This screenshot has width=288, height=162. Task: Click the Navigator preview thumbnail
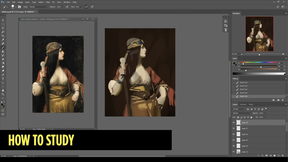[x=259, y=34]
